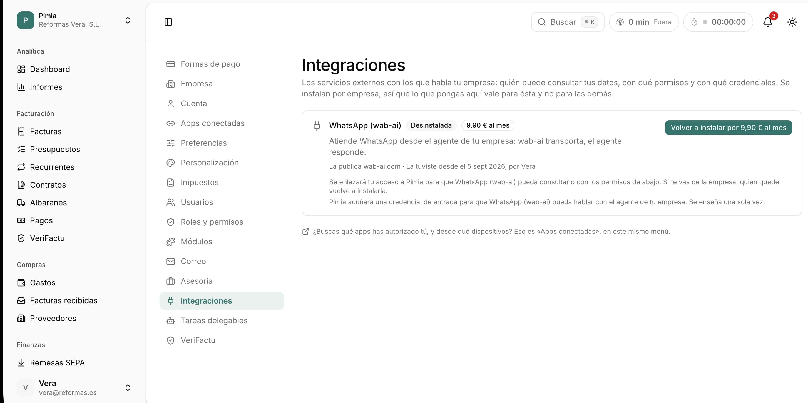Click the Asesoría briefcase icon

point(171,281)
